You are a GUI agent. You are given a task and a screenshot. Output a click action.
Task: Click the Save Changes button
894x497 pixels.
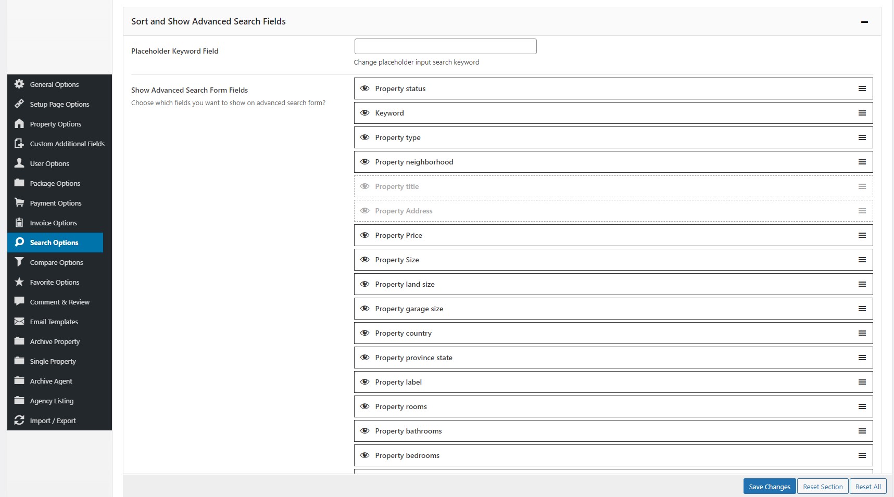tap(770, 487)
